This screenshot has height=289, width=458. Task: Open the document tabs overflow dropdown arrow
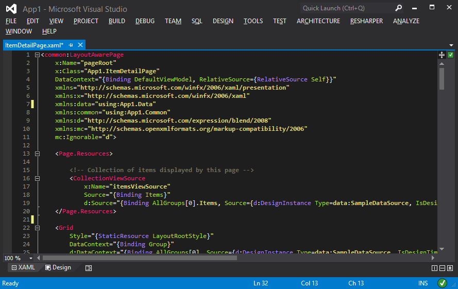click(451, 45)
